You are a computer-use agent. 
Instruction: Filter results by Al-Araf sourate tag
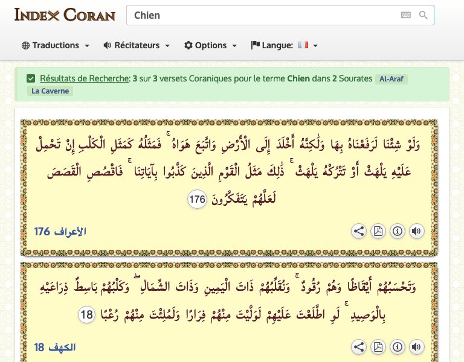391,79
